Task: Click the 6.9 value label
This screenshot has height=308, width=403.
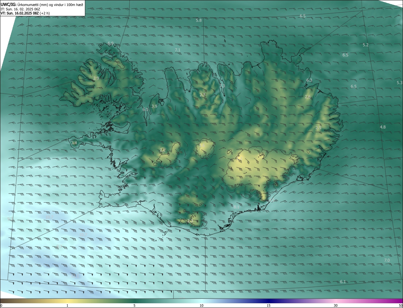Action: [x=111, y=43]
